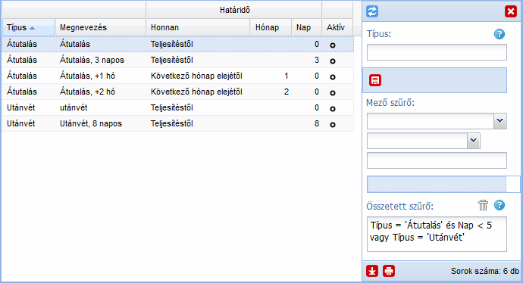Toggle Aktív marker in 'Átutalás, 3 napos' row
This screenshot has height=283, width=523.
click(333, 61)
